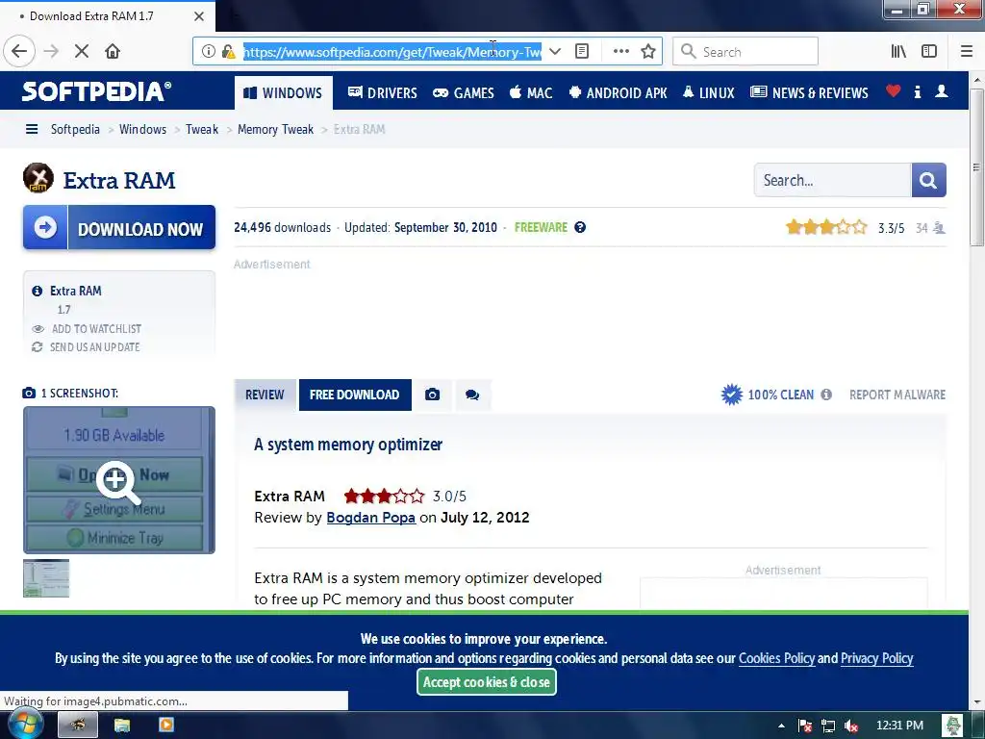Stop loading the page
The image size is (985, 739).
pyautogui.click(x=81, y=51)
